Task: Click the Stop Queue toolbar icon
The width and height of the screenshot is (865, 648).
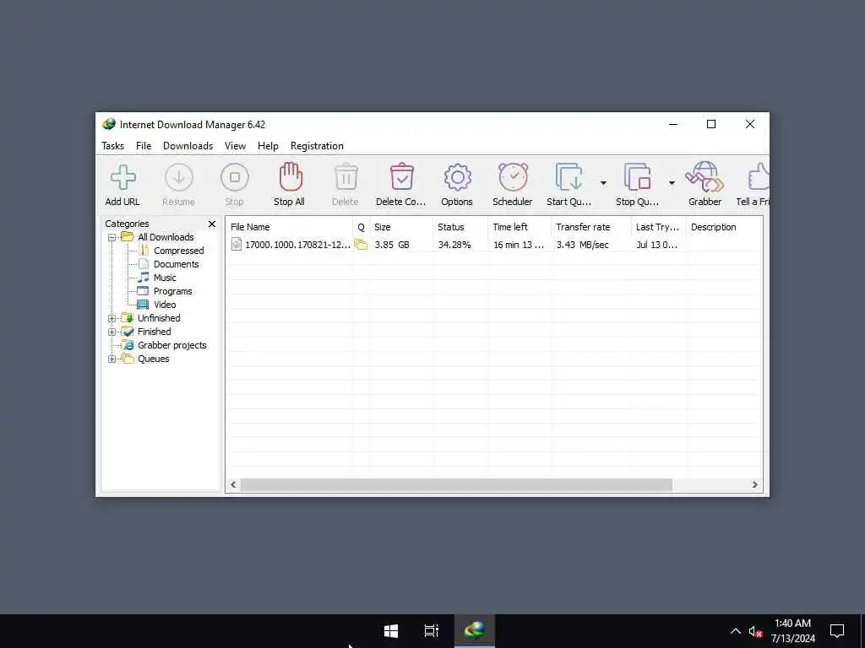Action: (x=637, y=177)
